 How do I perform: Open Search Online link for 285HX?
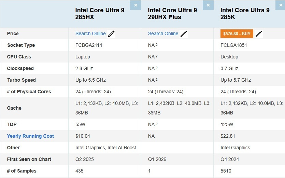coord(90,33)
